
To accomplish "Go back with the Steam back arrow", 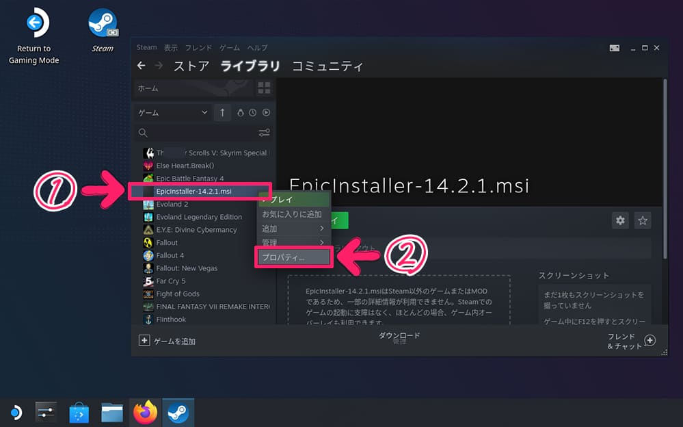I will pyautogui.click(x=141, y=66).
